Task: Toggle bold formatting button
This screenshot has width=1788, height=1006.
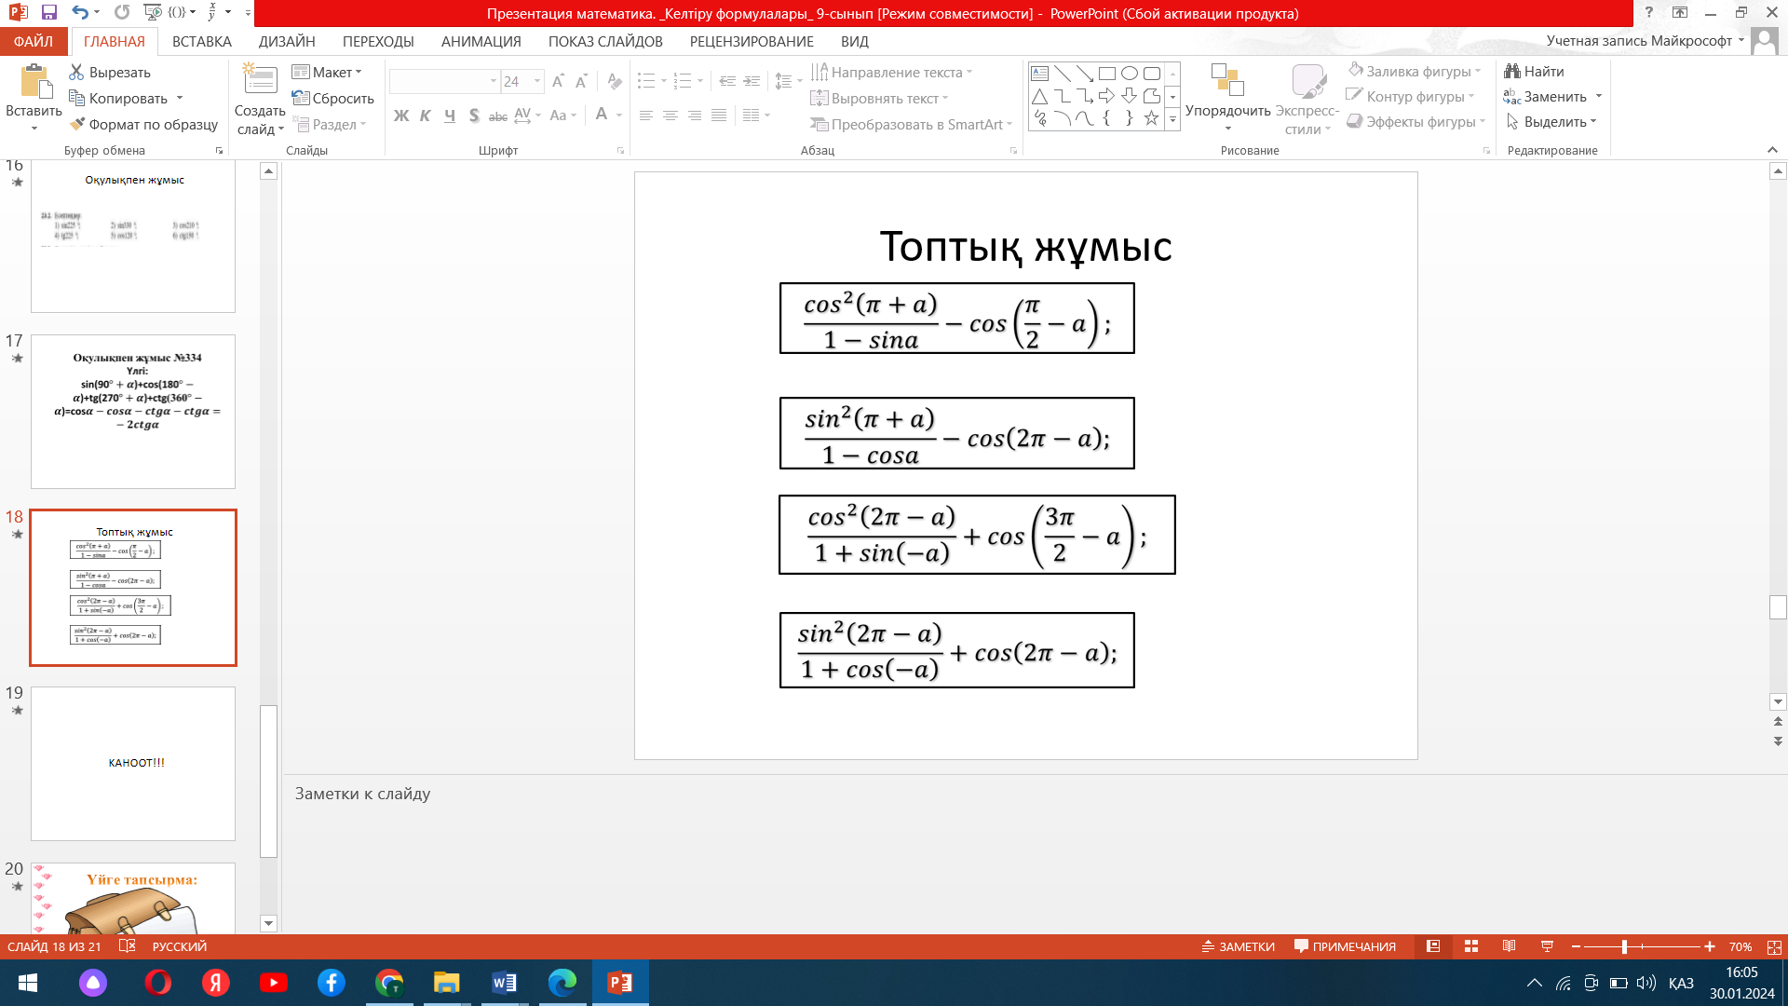Action: point(401,116)
